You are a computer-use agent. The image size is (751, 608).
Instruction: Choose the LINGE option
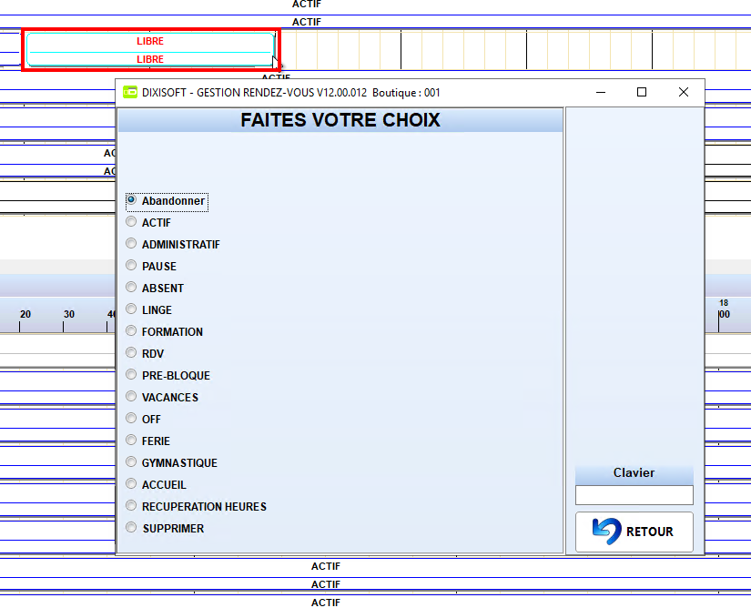[x=149, y=309]
